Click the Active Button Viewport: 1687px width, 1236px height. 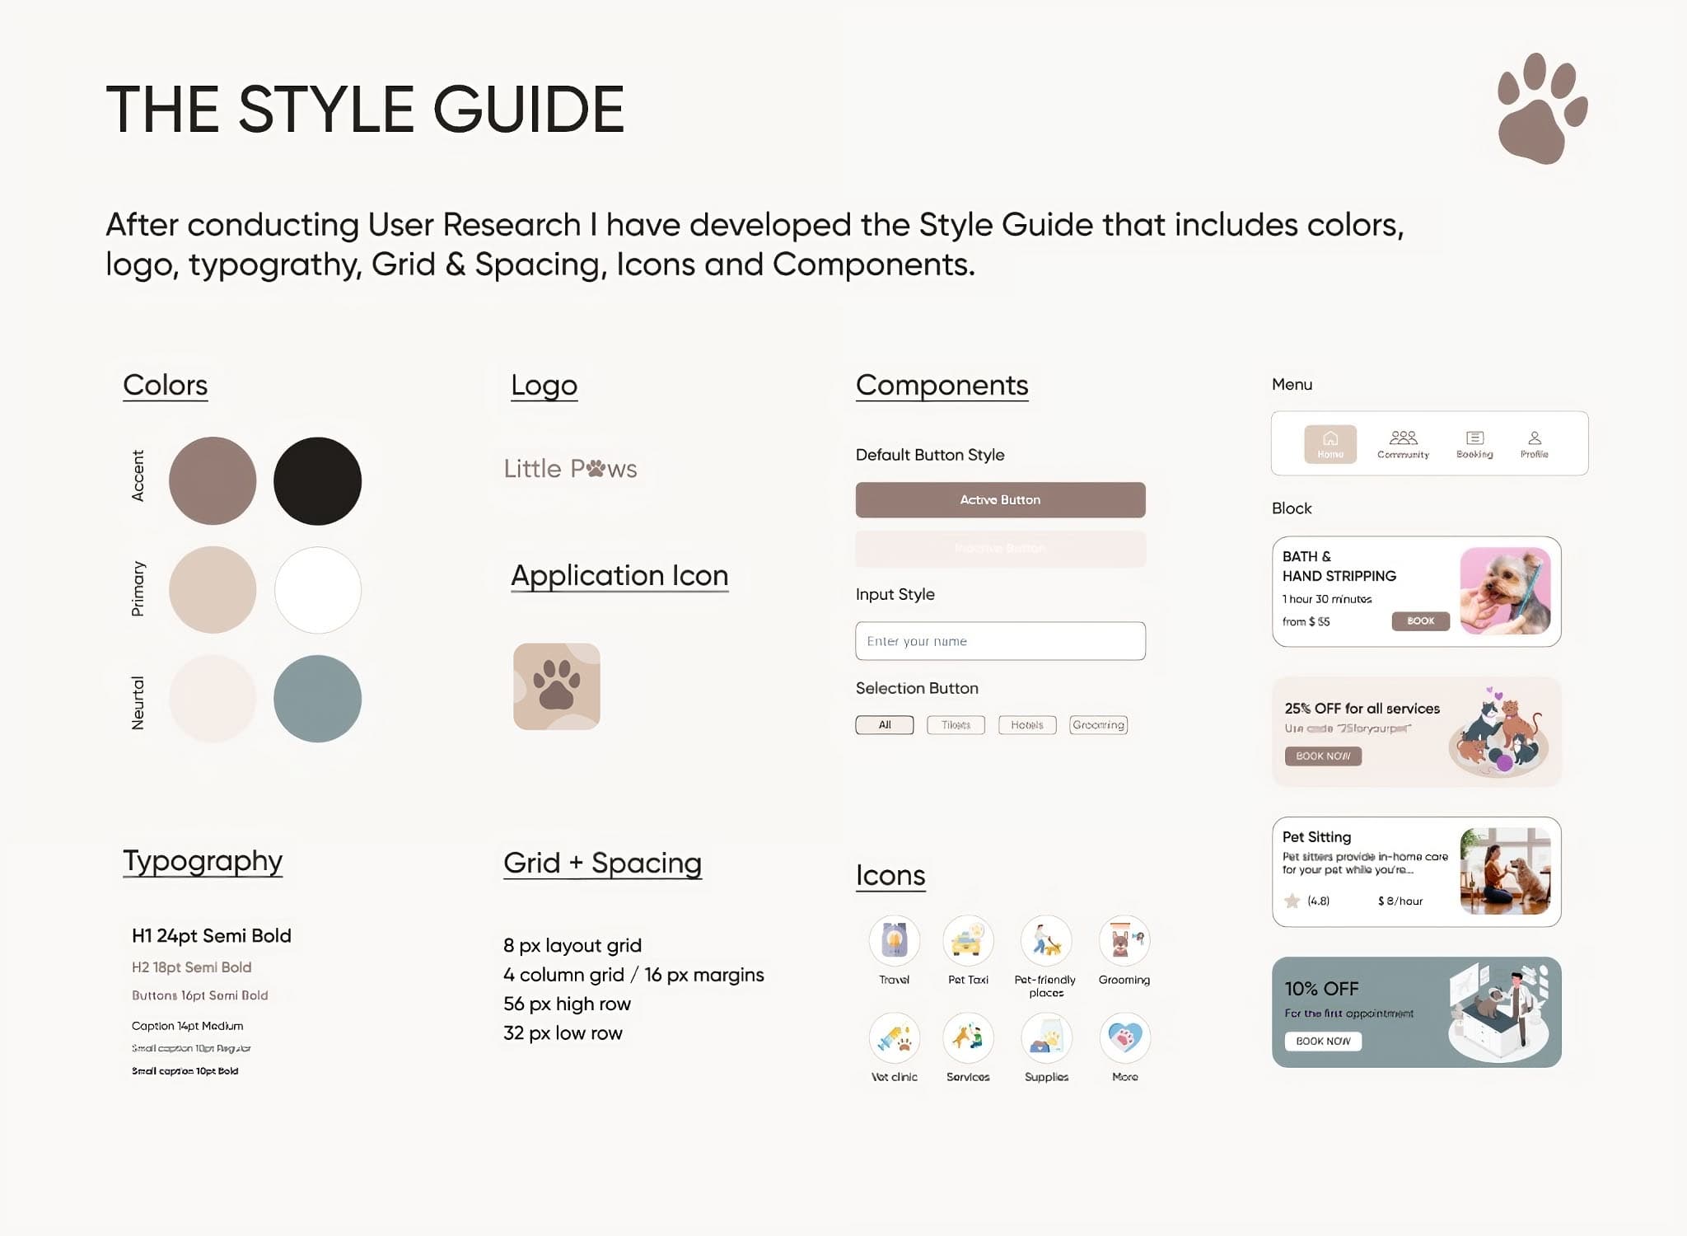pos(999,499)
